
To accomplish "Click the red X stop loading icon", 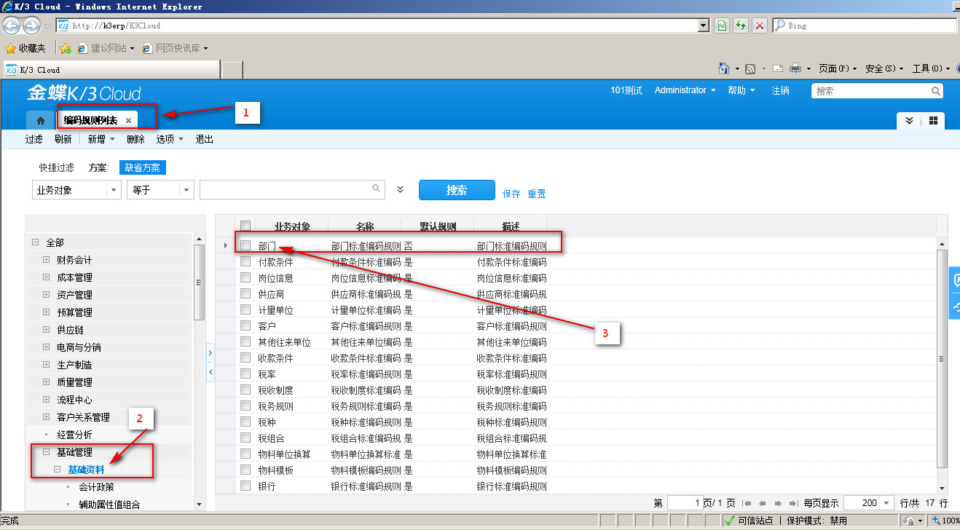I will coord(760,25).
